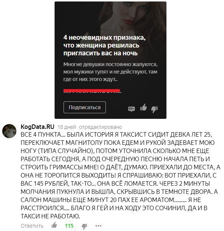Click the description starting 'Многие девушки постоянно'
Screen dimensions: 224x231
110,72
